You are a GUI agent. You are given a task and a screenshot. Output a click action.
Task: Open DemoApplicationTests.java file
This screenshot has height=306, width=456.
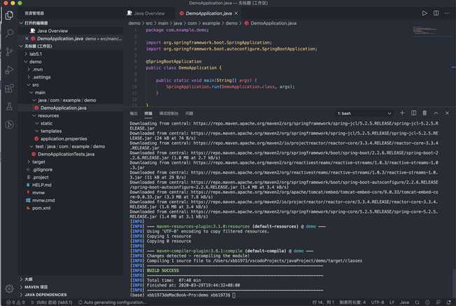pos(71,154)
